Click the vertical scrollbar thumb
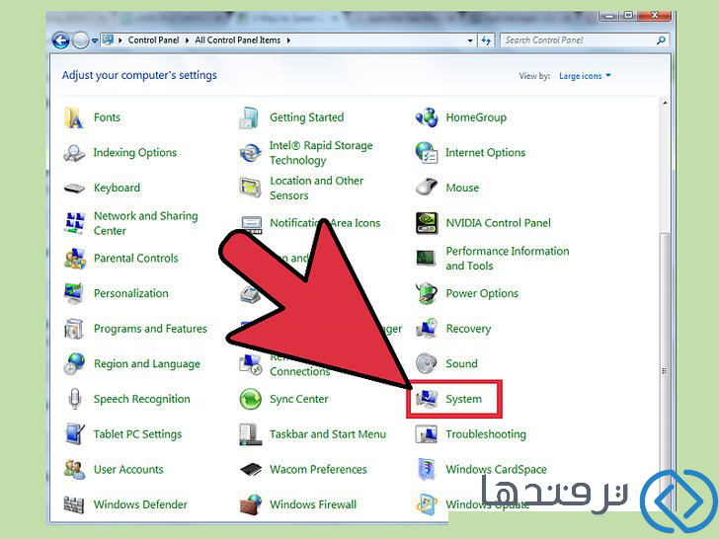Image resolution: width=719 pixels, height=539 pixels. [664, 371]
